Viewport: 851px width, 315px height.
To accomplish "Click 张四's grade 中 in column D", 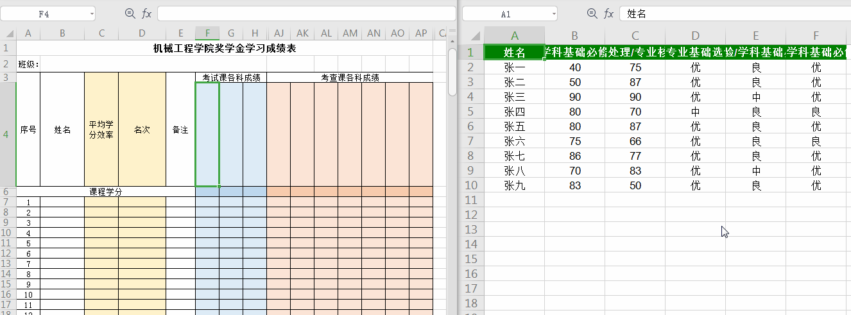I will click(695, 112).
